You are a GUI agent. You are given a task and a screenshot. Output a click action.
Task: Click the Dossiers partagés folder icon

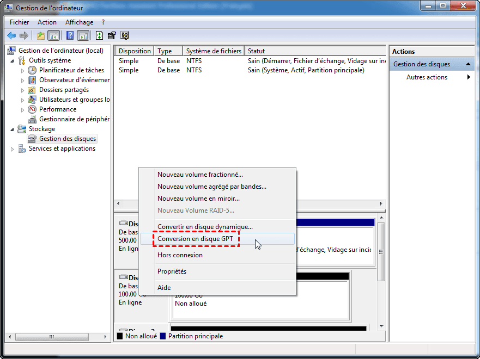32,90
